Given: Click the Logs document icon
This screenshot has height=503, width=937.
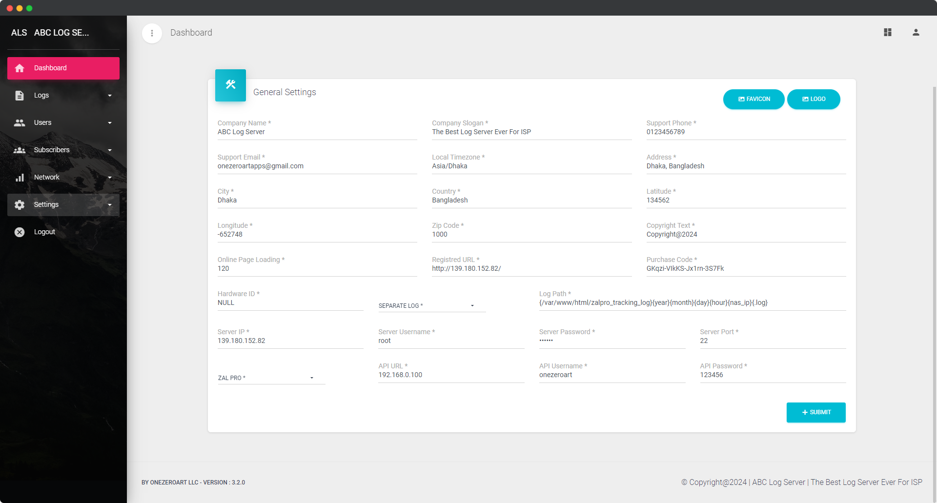Looking at the screenshot, I should point(20,96).
